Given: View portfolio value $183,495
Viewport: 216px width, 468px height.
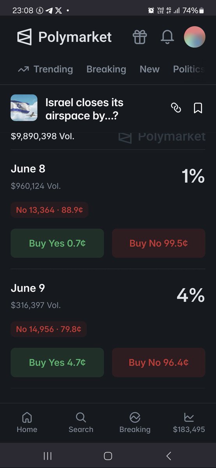Looking at the screenshot, I should coord(189,423).
